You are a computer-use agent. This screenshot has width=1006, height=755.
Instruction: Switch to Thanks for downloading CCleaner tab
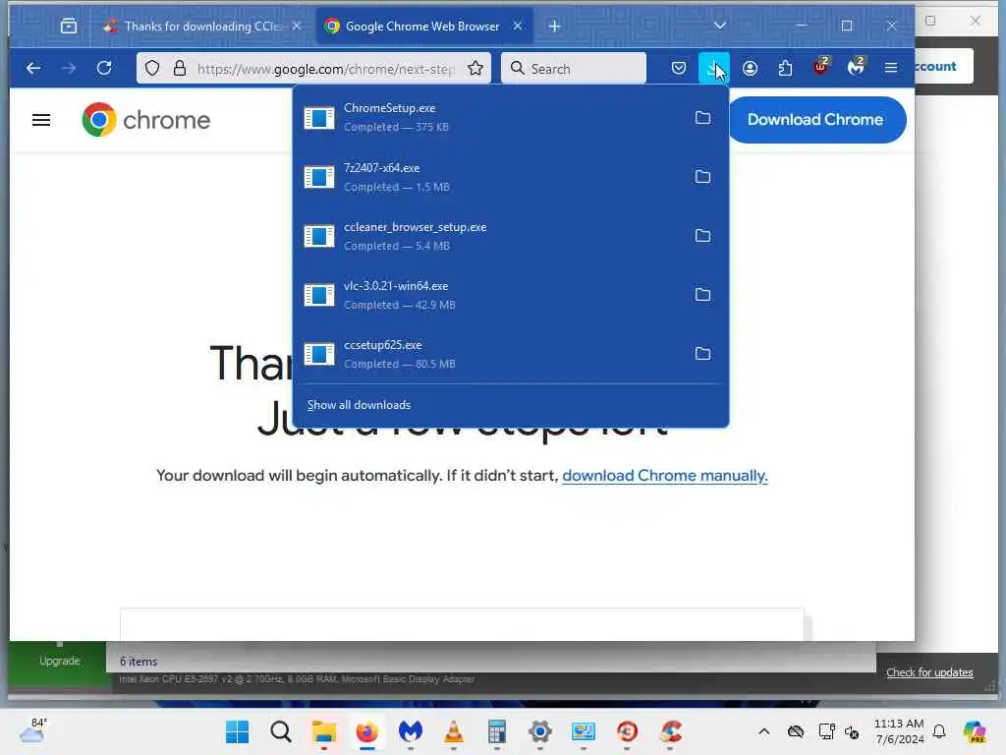[x=202, y=26]
